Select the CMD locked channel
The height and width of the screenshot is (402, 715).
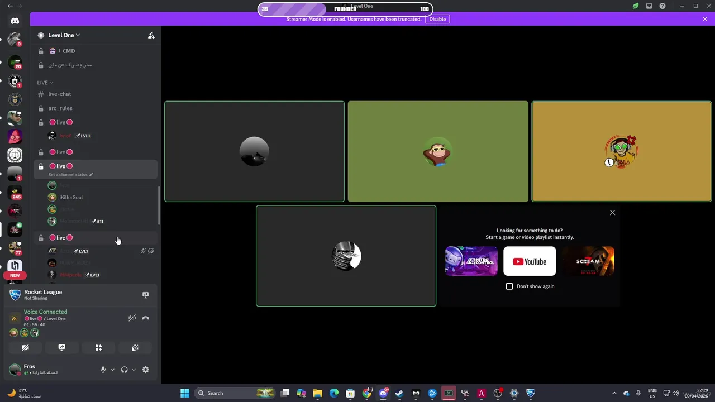point(96,51)
